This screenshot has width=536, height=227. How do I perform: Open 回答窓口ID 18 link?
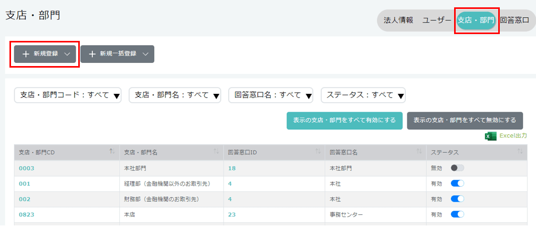point(232,168)
